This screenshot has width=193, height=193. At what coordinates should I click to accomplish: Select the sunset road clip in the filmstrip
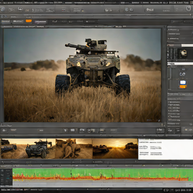point(115,149)
